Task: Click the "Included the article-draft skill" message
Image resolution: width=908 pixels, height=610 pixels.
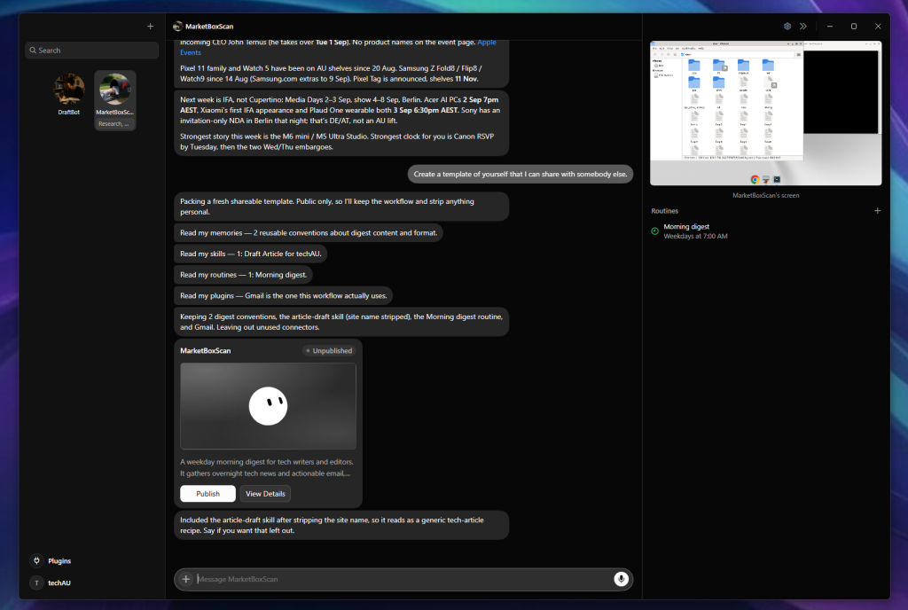Action: [341, 525]
